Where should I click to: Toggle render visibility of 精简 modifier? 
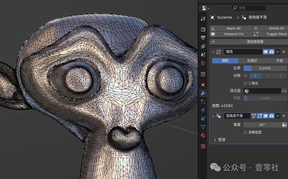pos(271,52)
